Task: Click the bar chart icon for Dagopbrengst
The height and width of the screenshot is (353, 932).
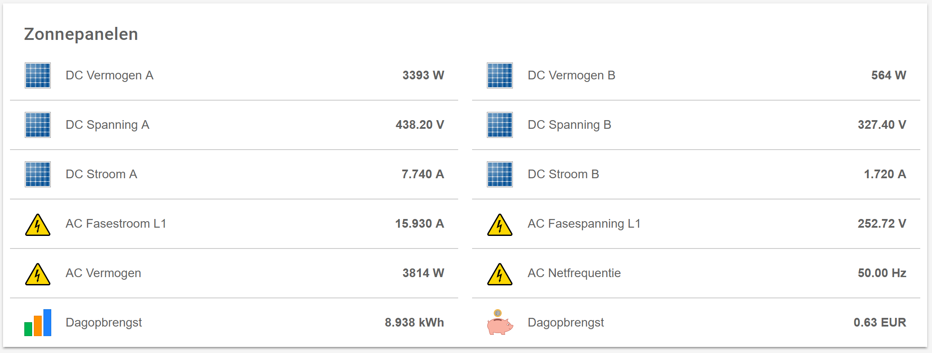Action: tap(38, 323)
